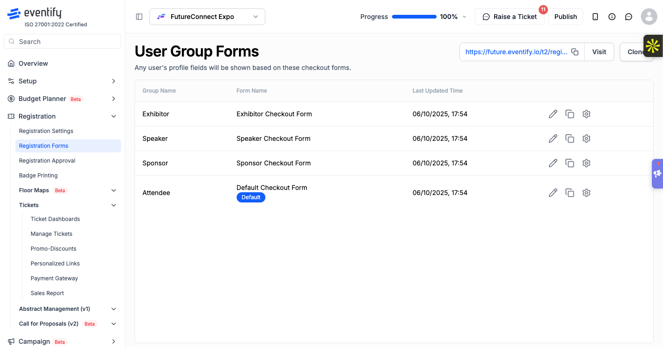Click the Publish button
The image size is (663, 347).
566,17
